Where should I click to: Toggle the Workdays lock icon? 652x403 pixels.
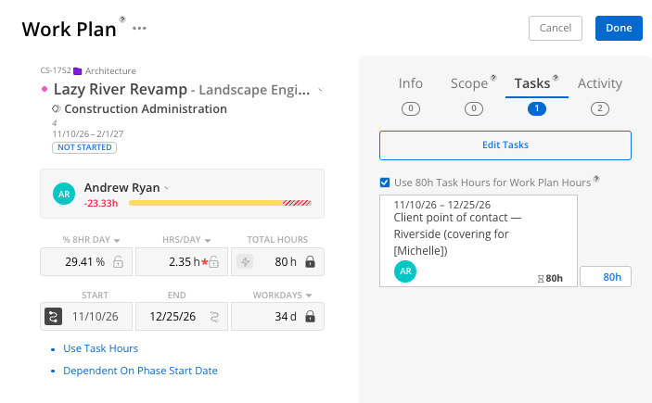click(x=310, y=317)
